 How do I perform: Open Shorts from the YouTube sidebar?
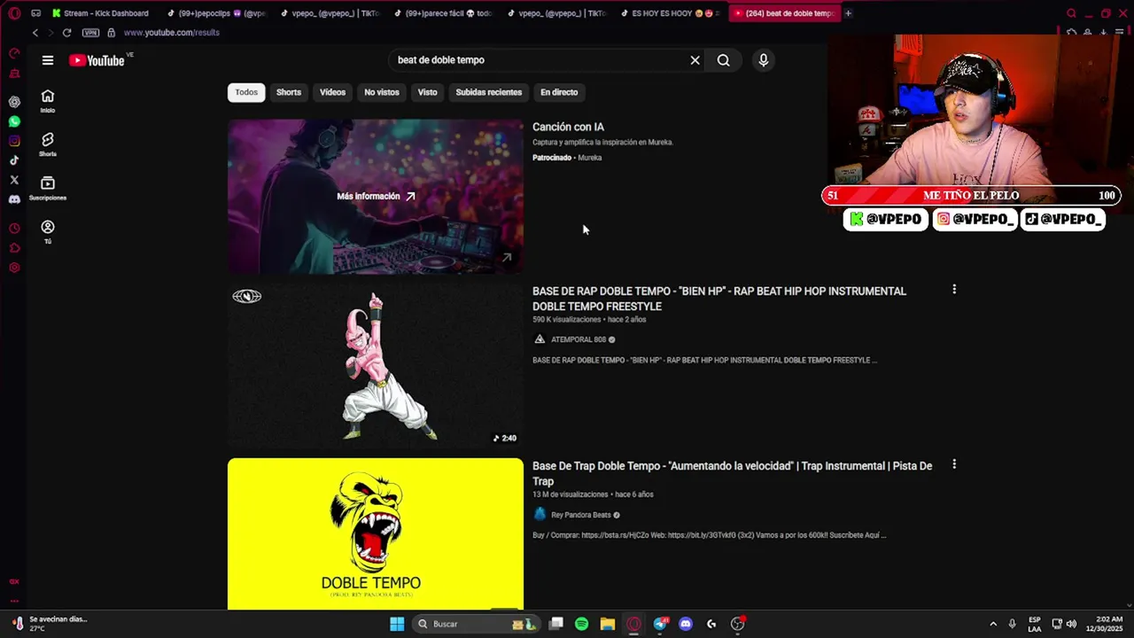tap(48, 144)
